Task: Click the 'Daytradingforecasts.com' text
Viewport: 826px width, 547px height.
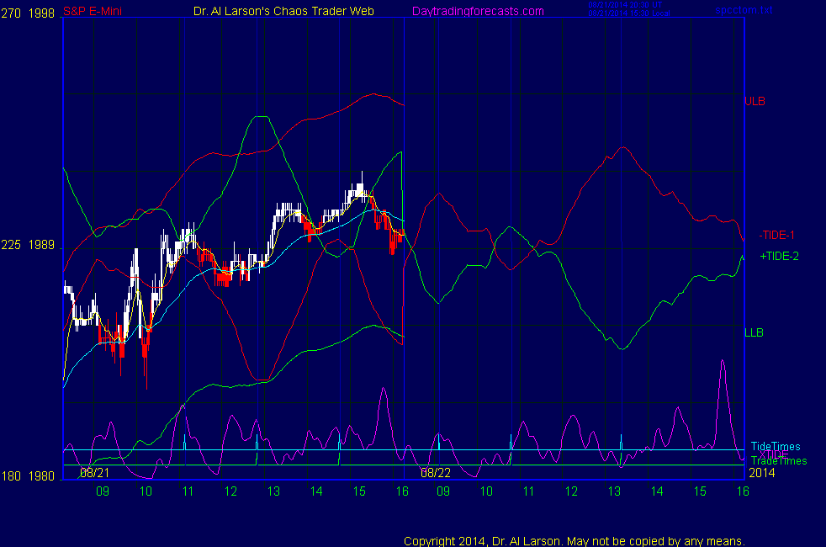Action: (478, 11)
